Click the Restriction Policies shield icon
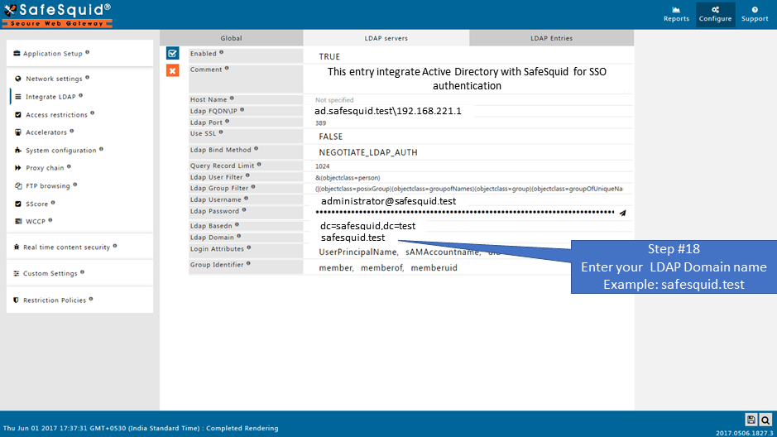Image resolution: width=777 pixels, height=437 pixels. pyautogui.click(x=17, y=300)
